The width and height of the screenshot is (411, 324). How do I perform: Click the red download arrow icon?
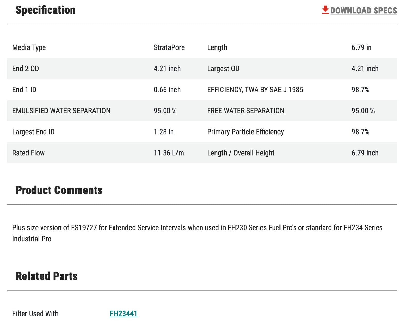click(x=325, y=10)
